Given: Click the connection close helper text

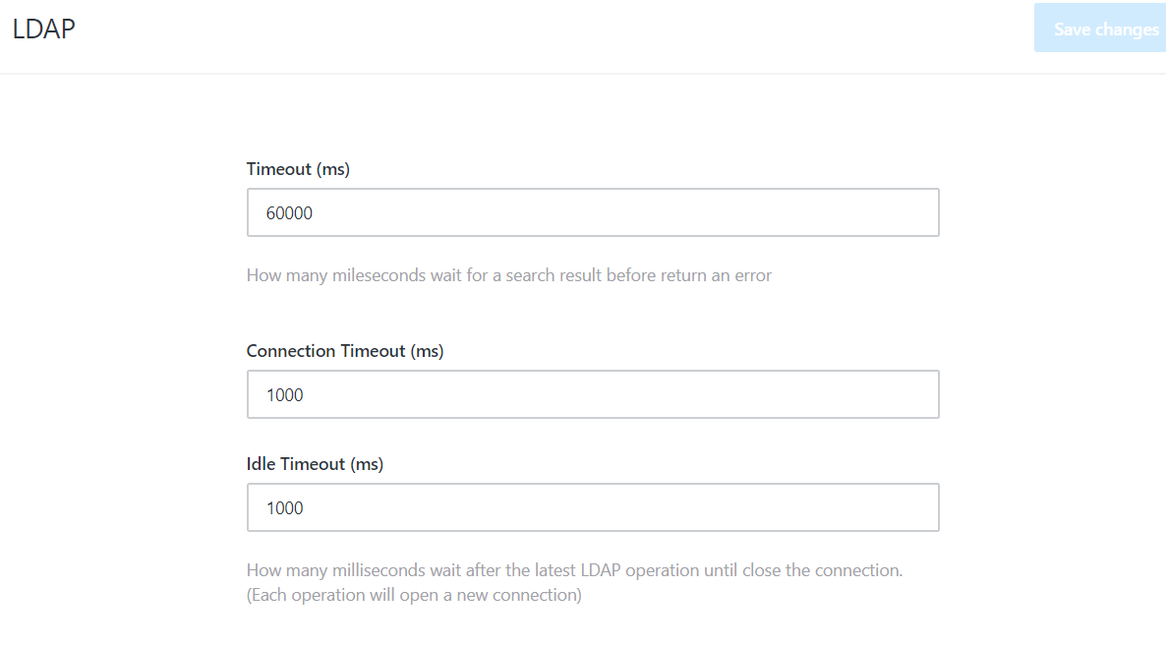Looking at the screenshot, I should click(x=574, y=569).
